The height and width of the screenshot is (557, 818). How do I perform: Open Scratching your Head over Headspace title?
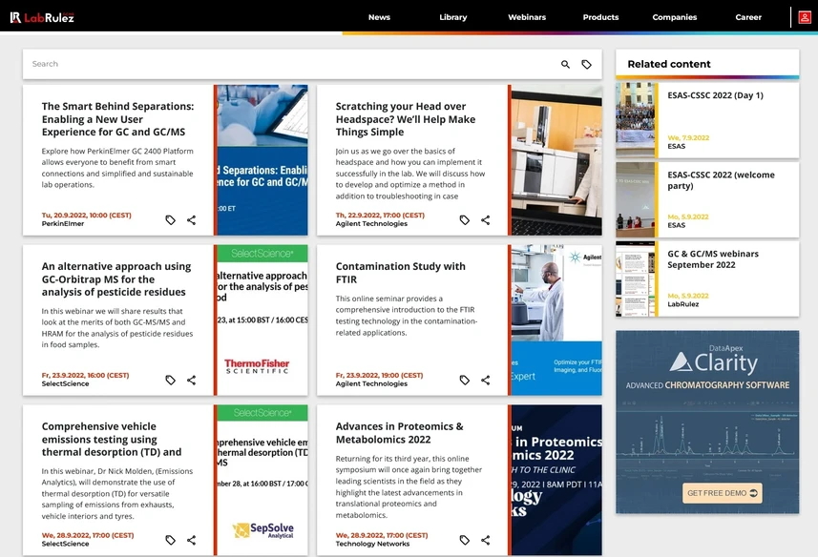click(406, 119)
